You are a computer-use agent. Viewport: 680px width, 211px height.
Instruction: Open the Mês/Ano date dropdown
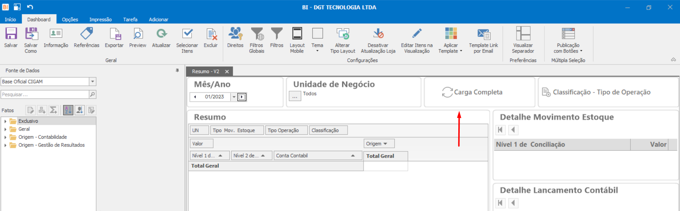(x=234, y=97)
